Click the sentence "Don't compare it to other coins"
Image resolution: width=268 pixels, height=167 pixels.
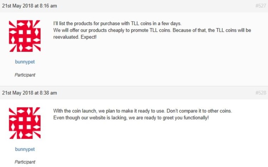[199, 111]
